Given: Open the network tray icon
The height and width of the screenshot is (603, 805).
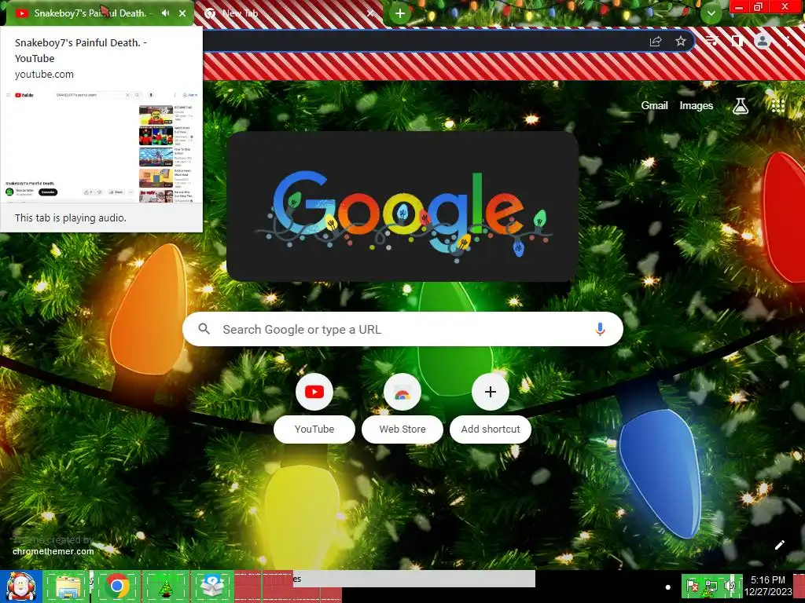Looking at the screenshot, I should (x=711, y=586).
